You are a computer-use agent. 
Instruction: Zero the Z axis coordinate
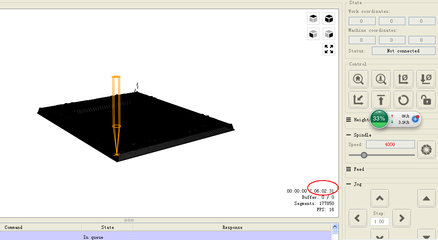click(426, 79)
